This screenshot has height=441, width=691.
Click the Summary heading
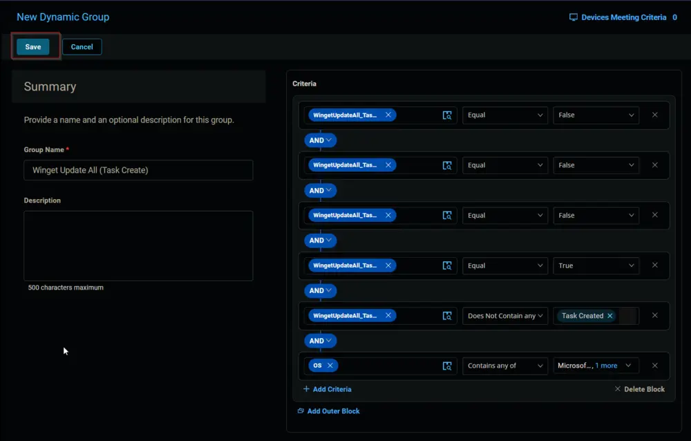pos(50,86)
